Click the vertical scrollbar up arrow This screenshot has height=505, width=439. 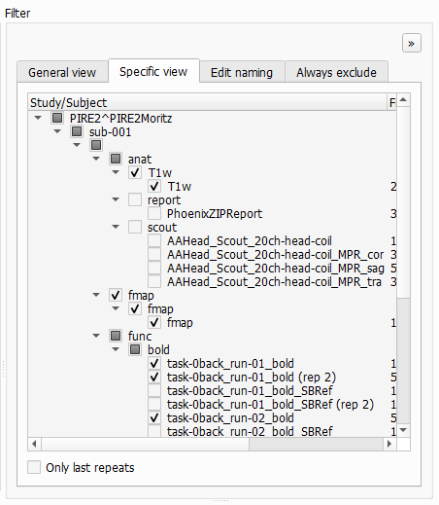(403, 100)
